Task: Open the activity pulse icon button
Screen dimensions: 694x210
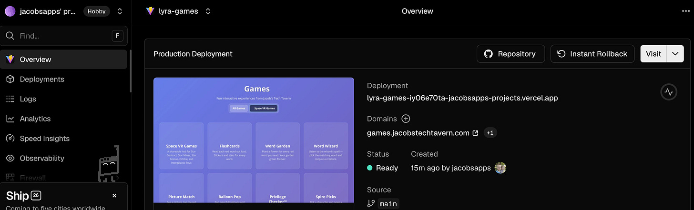Action: [x=669, y=92]
